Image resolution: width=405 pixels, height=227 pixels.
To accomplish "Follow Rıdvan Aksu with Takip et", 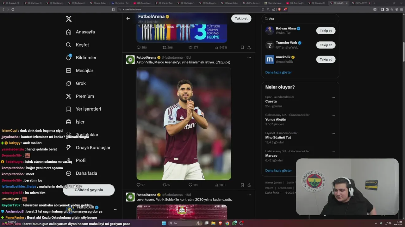I will pyautogui.click(x=326, y=31).
